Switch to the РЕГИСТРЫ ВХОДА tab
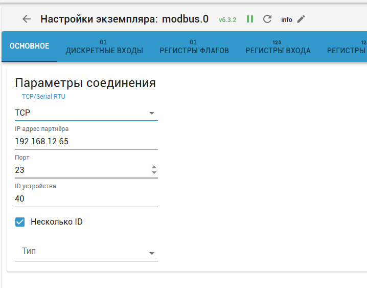This screenshot has height=288, width=367. (x=278, y=47)
